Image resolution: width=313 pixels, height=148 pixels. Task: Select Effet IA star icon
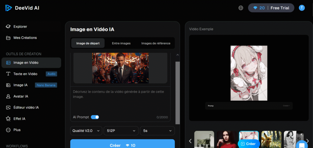click(x=9, y=119)
